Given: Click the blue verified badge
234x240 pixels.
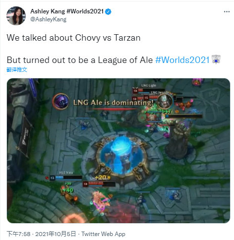Looking at the screenshot, I should tap(108, 12).
